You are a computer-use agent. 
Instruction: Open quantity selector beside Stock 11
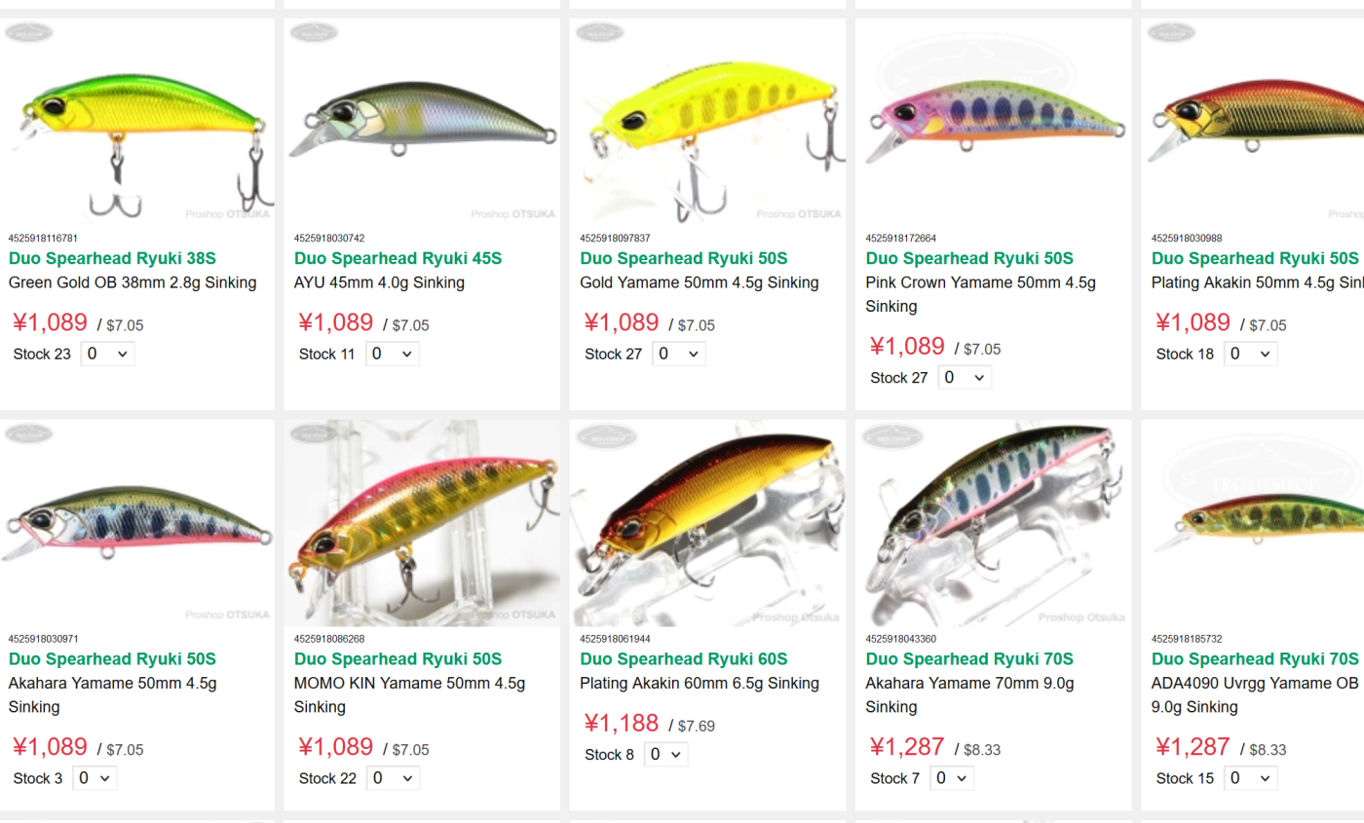click(393, 354)
